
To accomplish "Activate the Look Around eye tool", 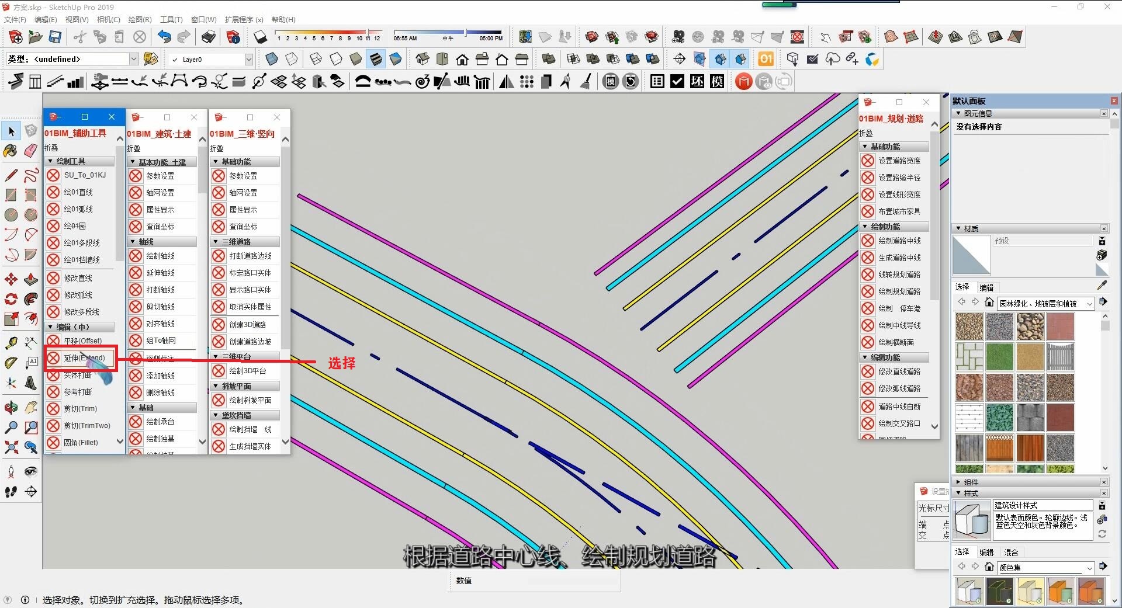I will (x=31, y=472).
